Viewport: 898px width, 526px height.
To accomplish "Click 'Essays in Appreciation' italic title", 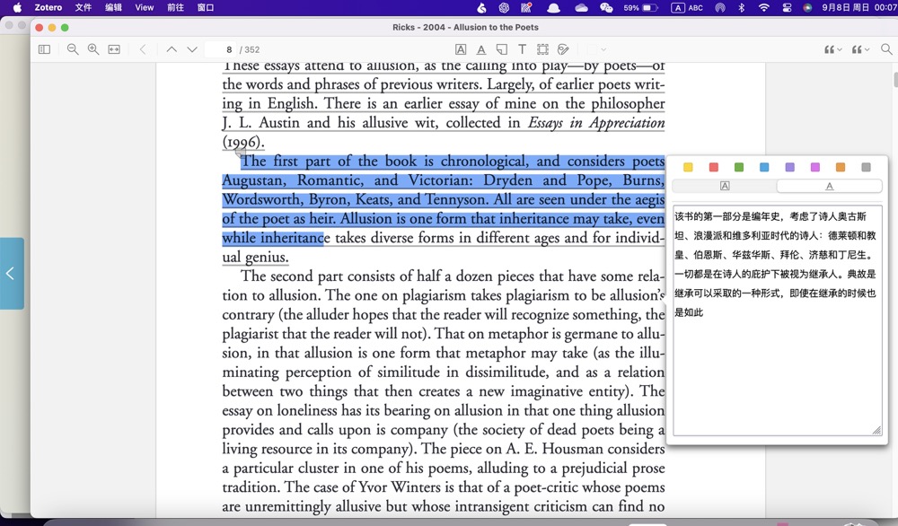I will (x=596, y=123).
